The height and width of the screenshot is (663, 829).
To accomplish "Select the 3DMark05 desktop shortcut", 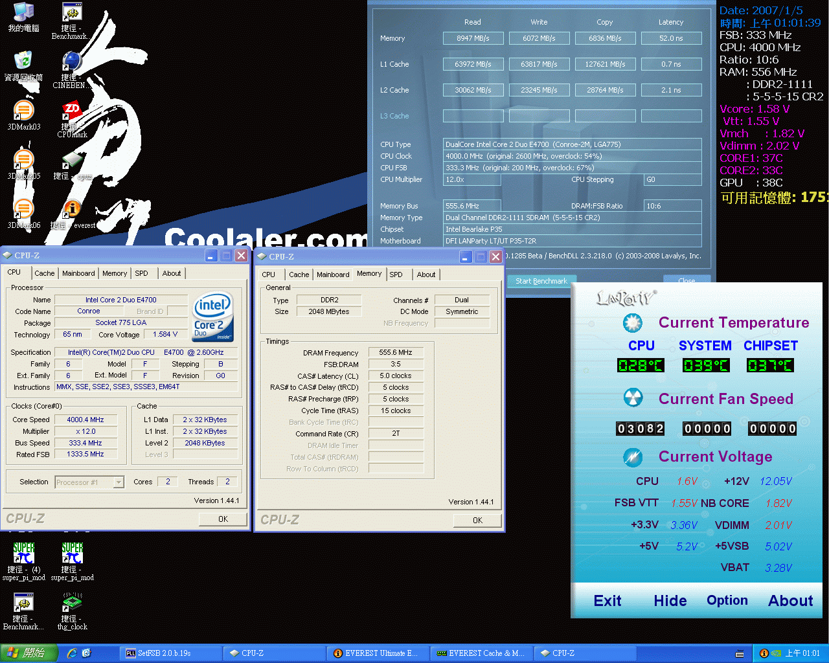I will click(x=24, y=165).
